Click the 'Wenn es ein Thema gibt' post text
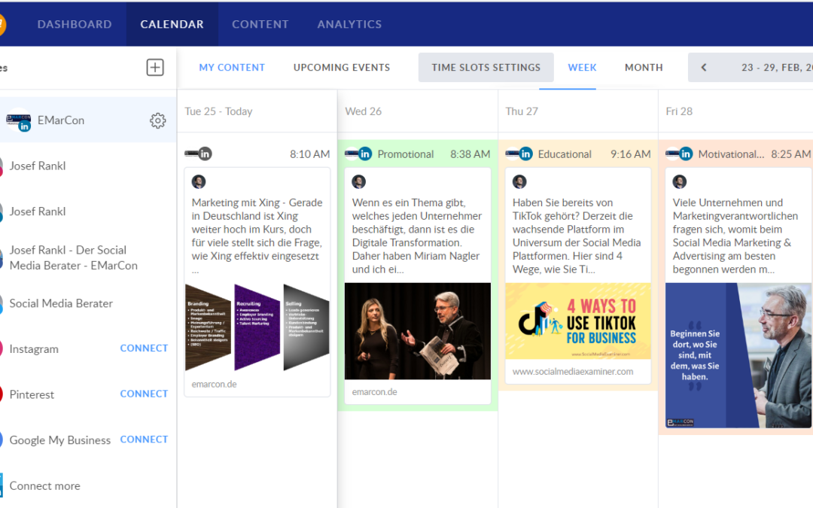This screenshot has width=813, height=508. (x=417, y=236)
